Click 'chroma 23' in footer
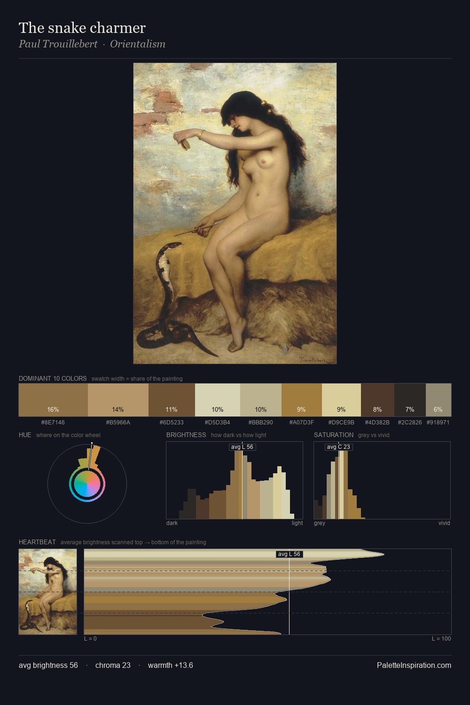 coord(113,665)
